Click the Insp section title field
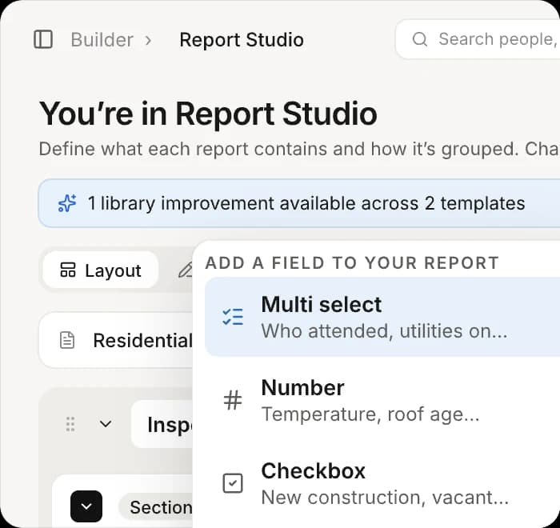This screenshot has width=560, height=528. [x=162, y=425]
